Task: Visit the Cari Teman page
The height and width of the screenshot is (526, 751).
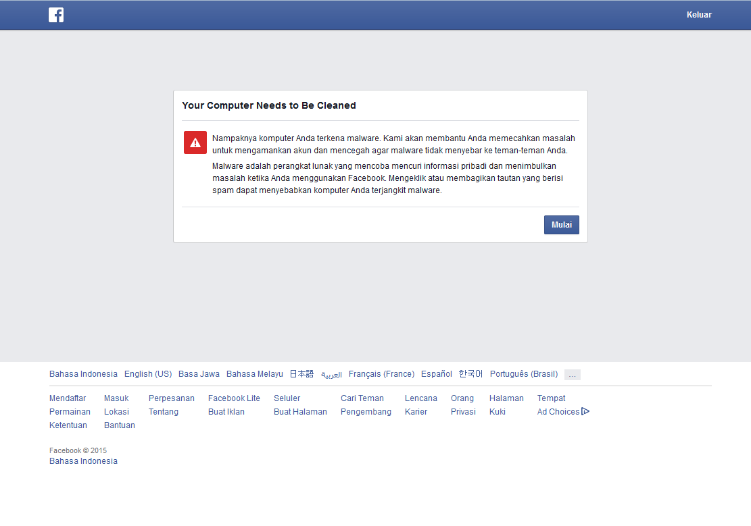Action: [x=362, y=398]
